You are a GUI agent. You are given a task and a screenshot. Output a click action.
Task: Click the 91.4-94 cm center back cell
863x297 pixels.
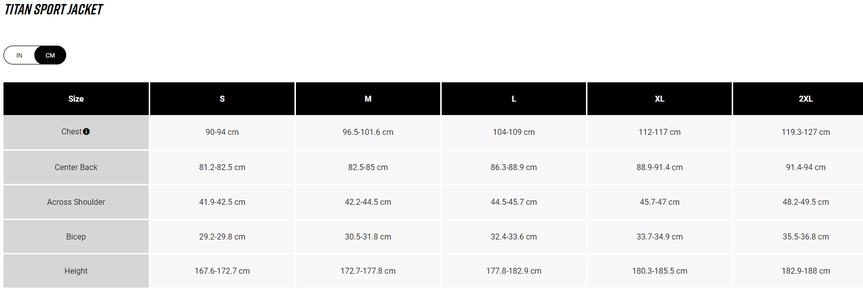pos(805,167)
